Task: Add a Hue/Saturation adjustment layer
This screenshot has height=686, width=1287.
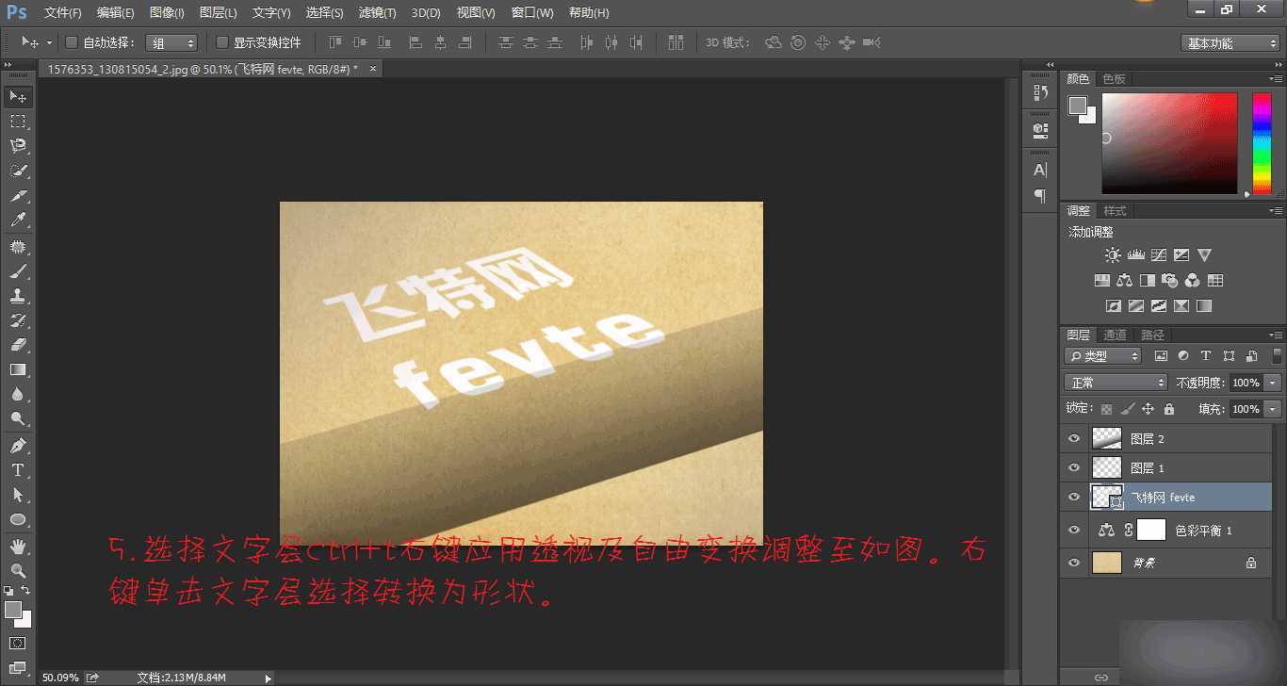Action: pyautogui.click(x=1102, y=280)
